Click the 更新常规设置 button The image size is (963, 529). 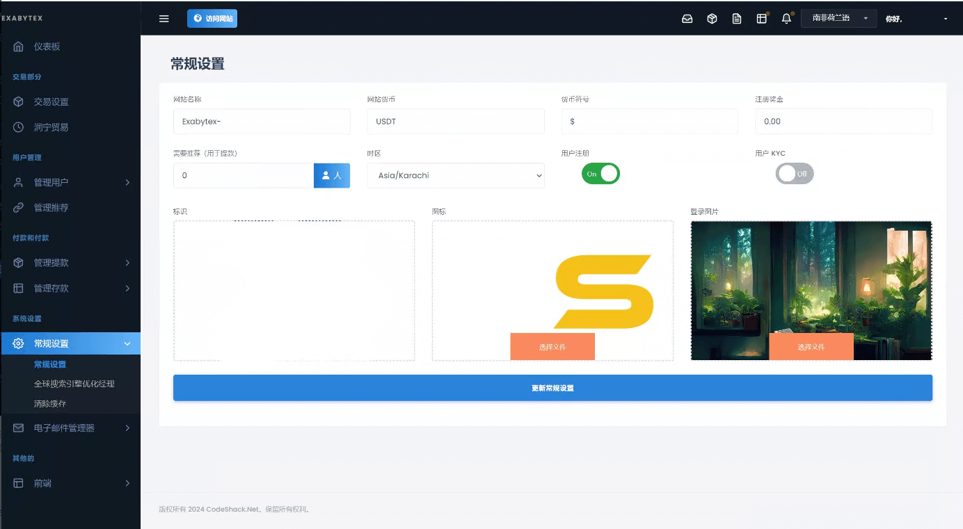coord(552,388)
